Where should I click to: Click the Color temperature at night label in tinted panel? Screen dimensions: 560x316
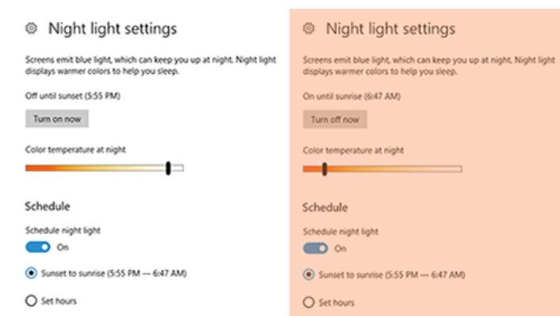point(353,150)
